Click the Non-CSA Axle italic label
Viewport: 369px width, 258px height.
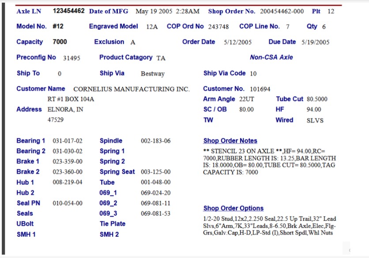[x=271, y=57]
